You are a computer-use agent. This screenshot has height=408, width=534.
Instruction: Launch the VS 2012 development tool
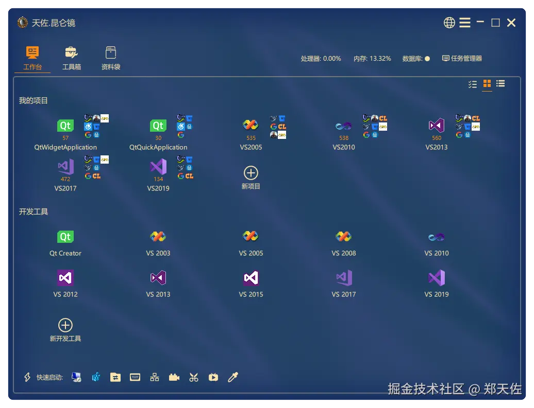click(65, 284)
